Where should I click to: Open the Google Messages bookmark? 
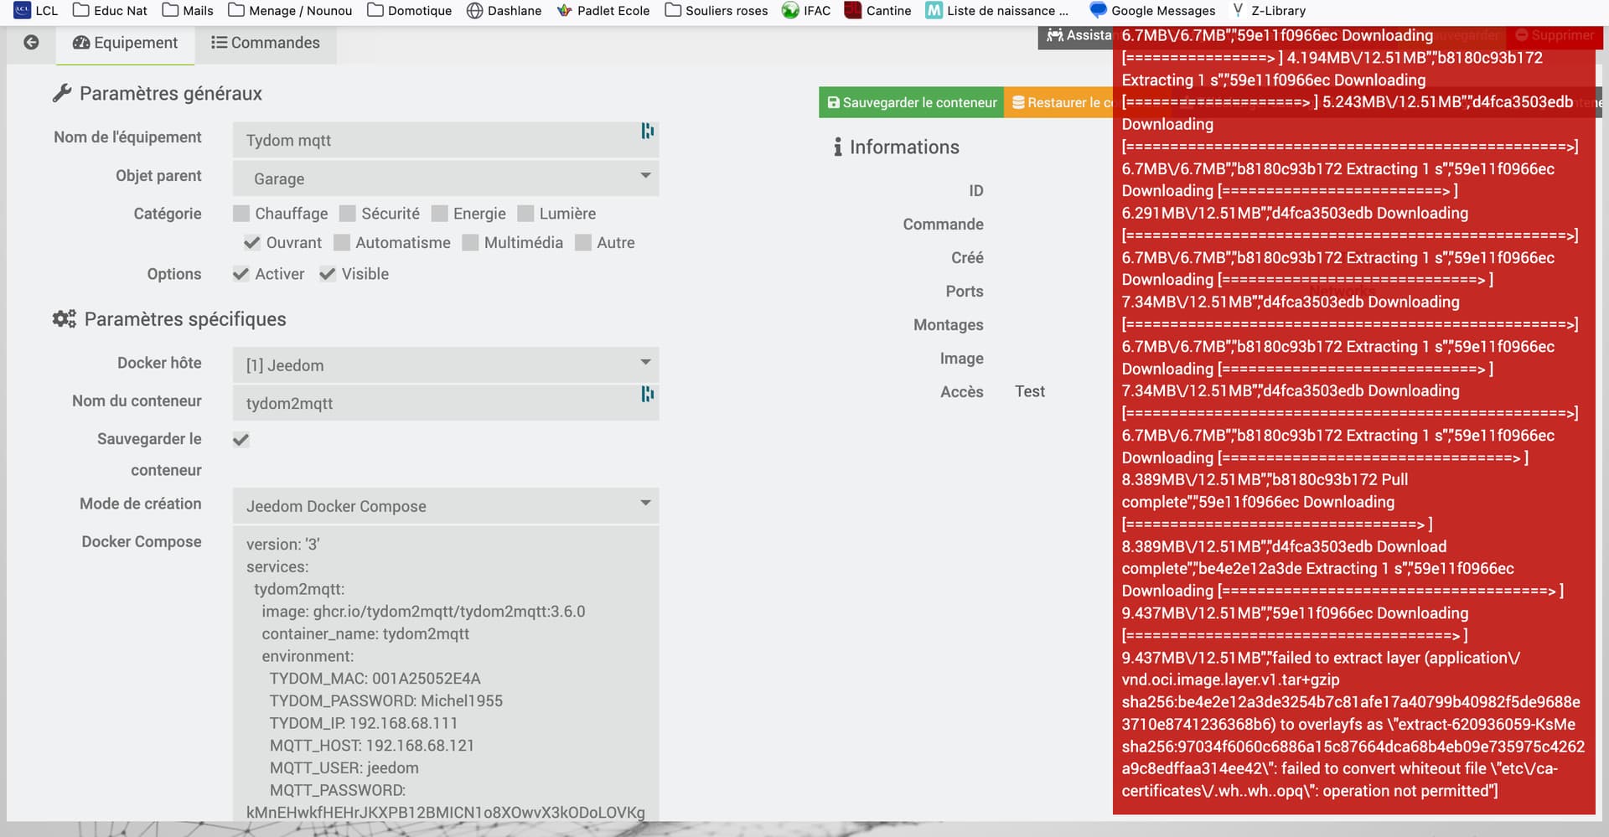coord(1152,11)
